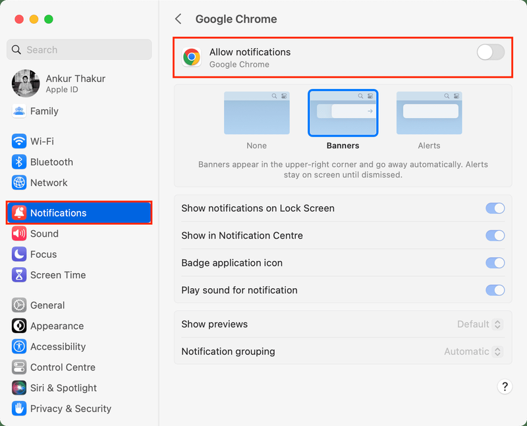The height and width of the screenshot is (426, 527).
Task: Click the Screen Time hourglass icon
Action: pyautogui.click(x=19, y=275)
